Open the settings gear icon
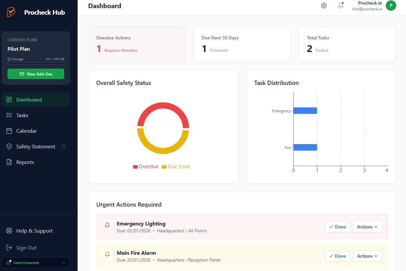This screenshot has width=406, height=271. (x=323, y=6)
